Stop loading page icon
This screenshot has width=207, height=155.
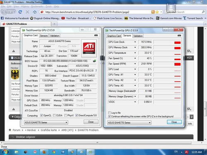[x=27, y=12]
